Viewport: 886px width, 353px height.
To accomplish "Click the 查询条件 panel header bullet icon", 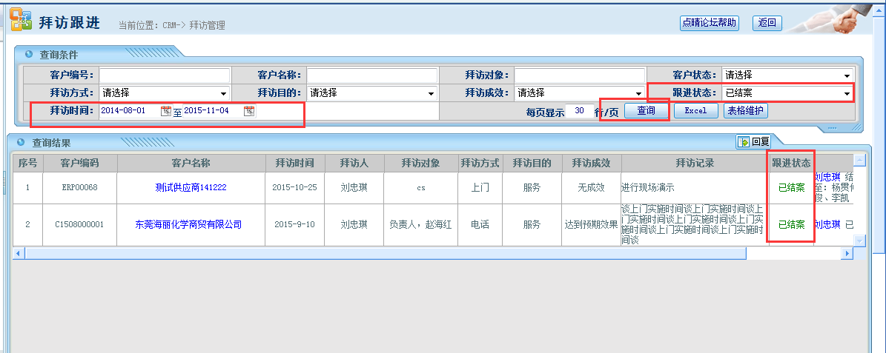I will 28,54.
